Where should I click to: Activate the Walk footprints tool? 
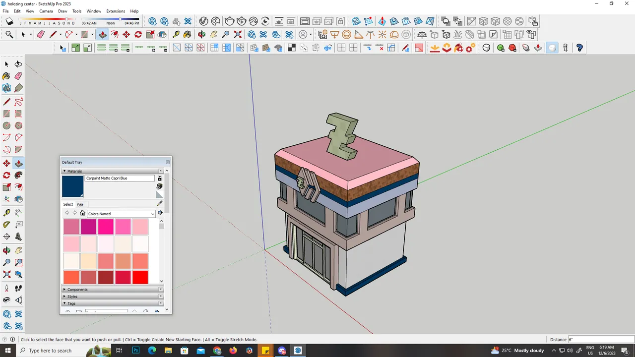[x=18, y=288]
